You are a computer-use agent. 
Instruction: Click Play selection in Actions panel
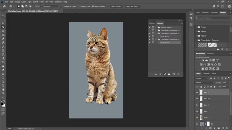[x=165, y=74]
